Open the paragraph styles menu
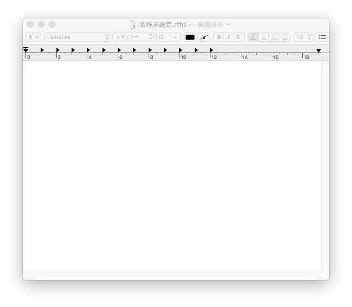The height and width of the screenshot is (307, 352). pos(33,37)
